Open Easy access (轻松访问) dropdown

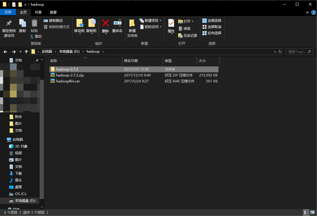150,27
